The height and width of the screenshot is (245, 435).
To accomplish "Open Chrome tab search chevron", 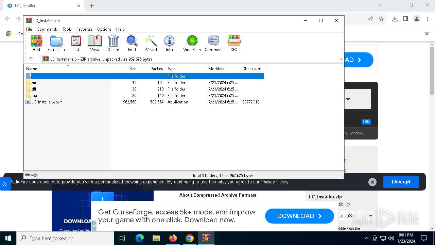I will coord(380,5).
